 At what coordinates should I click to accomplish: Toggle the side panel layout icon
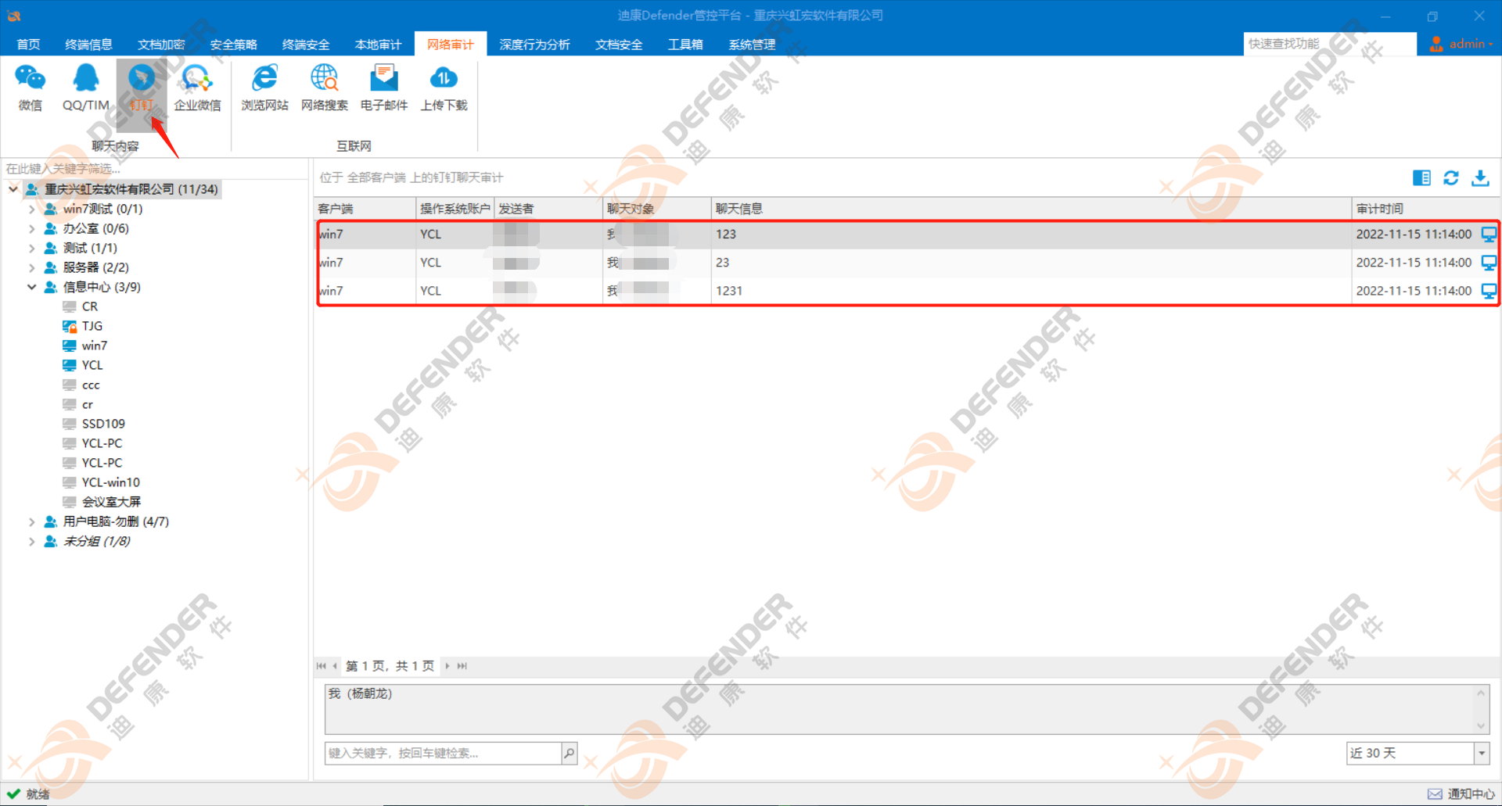tap(1421, 178)
